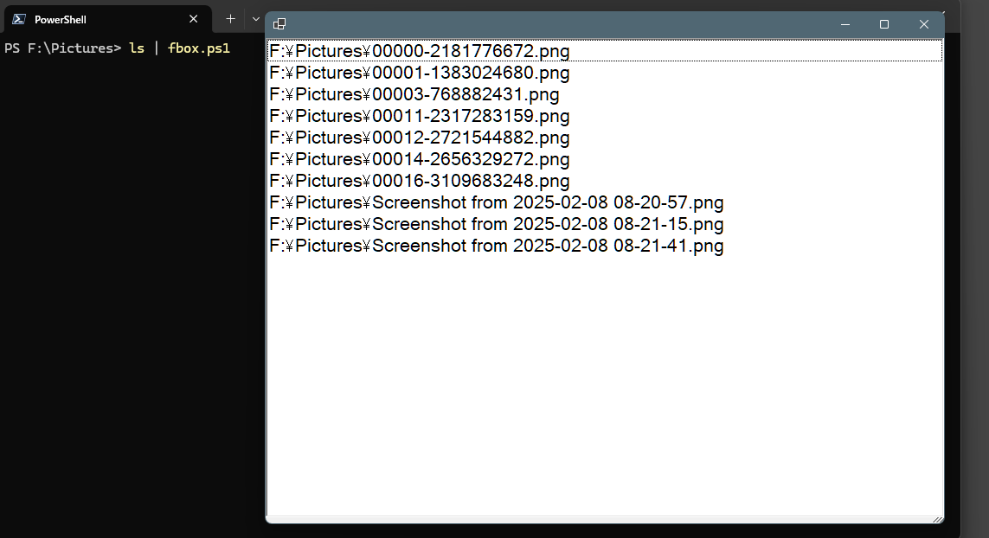Click the resize grip of list window
This screenshot has height=538, width=989.
938,518
